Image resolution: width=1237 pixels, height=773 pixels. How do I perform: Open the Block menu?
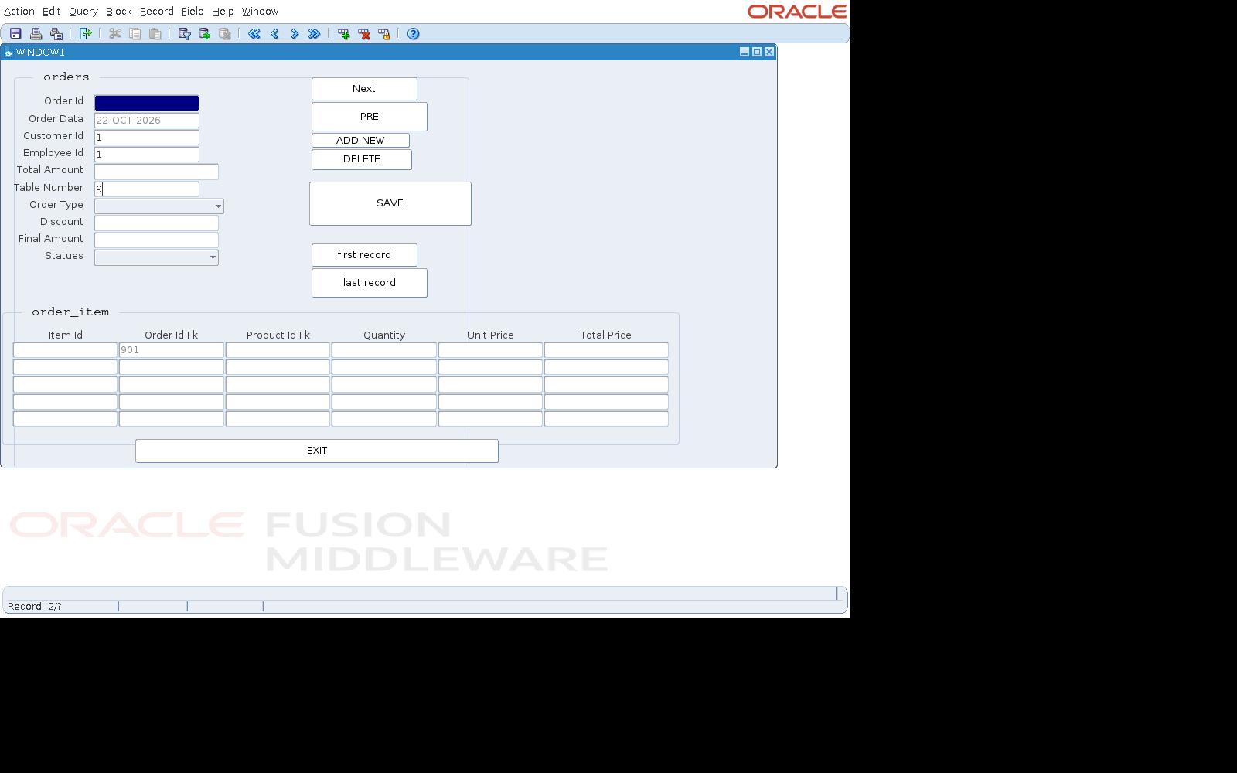click(x=119, y=12)
